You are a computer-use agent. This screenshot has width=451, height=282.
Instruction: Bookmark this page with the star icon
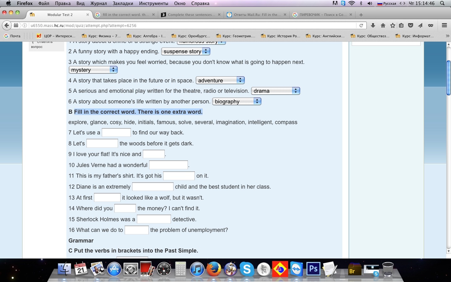coord(392,25)
